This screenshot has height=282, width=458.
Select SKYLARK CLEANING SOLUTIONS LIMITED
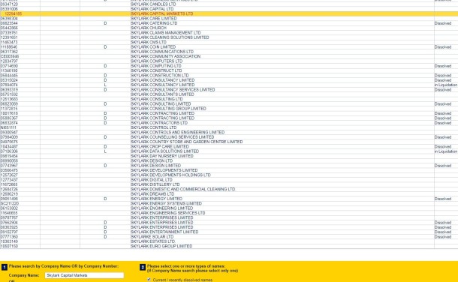170,37
